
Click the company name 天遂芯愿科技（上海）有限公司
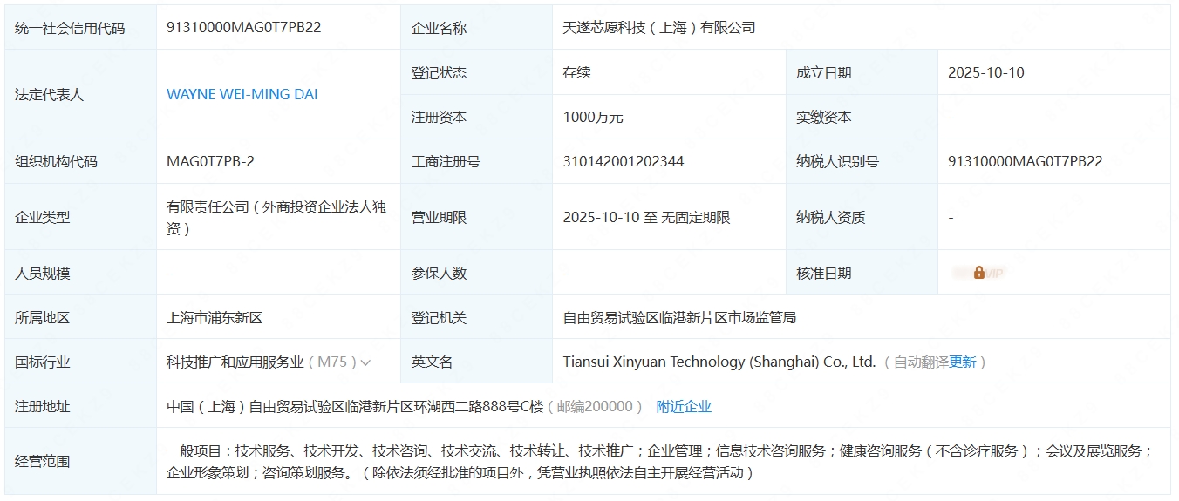659,27
